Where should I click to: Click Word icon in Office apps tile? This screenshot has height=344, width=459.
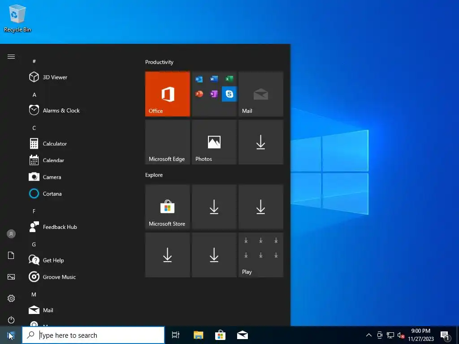[214, 79]
